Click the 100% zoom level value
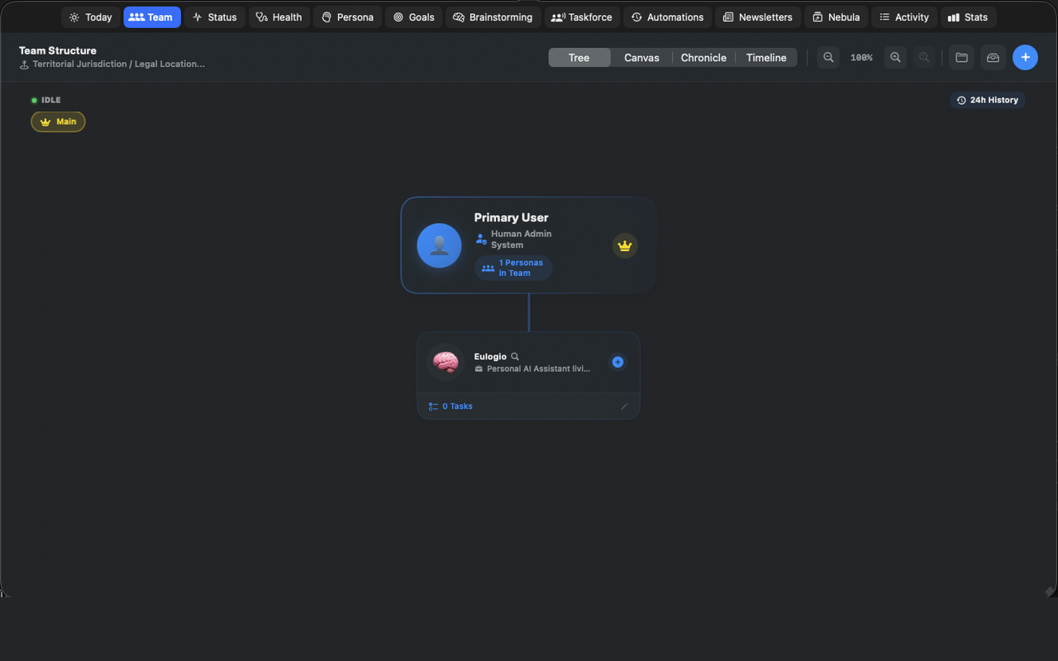This screenshot has width=1058, height=661. pos(861,57)
